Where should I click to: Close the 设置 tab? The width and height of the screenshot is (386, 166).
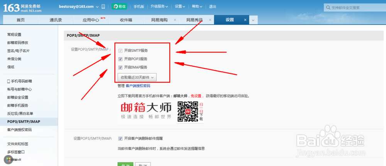(x=245, y=20)
